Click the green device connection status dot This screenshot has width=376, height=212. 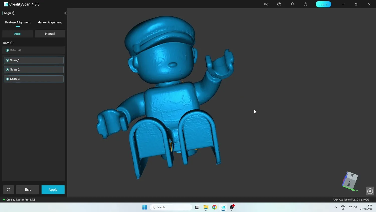pyautogui.click(x=4, y=200)
